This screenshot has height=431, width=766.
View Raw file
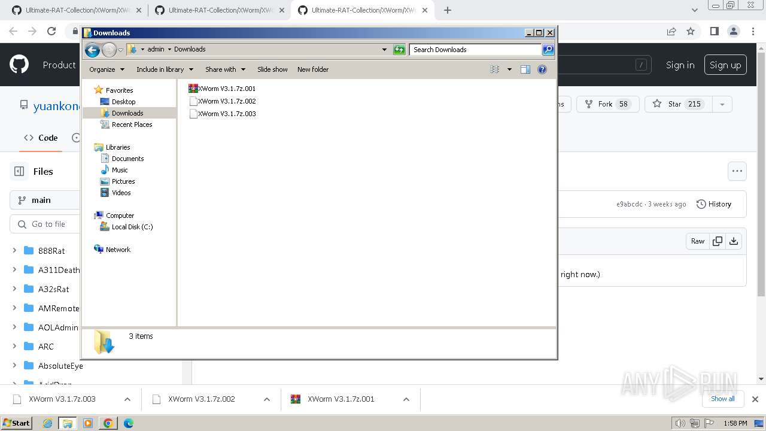point(698,241)
